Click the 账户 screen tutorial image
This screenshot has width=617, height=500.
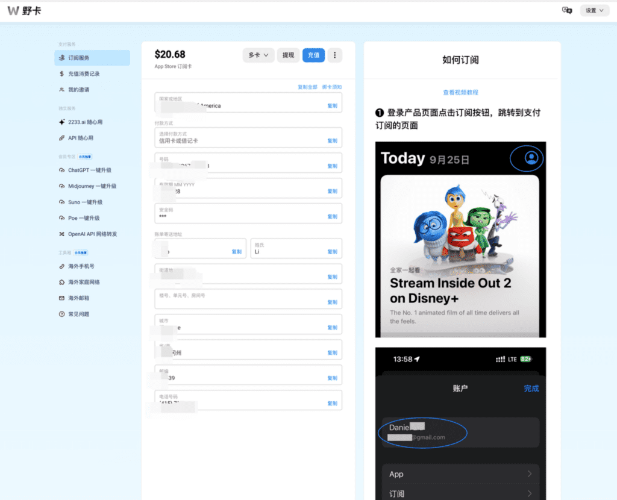(x=460, y=423)
